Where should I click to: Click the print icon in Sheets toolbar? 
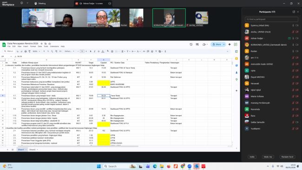pyautogui.click(x=26, y=52)
